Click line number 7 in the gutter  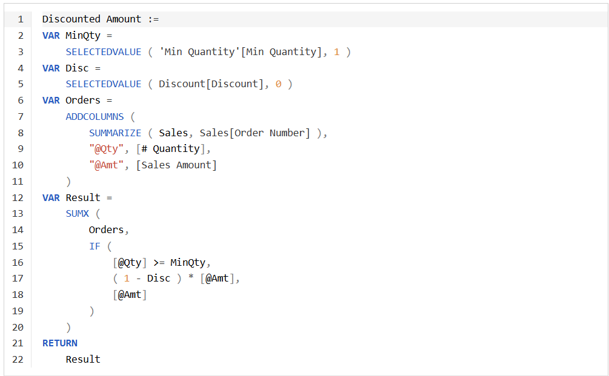pyautogui.click(x=21, y=116)
